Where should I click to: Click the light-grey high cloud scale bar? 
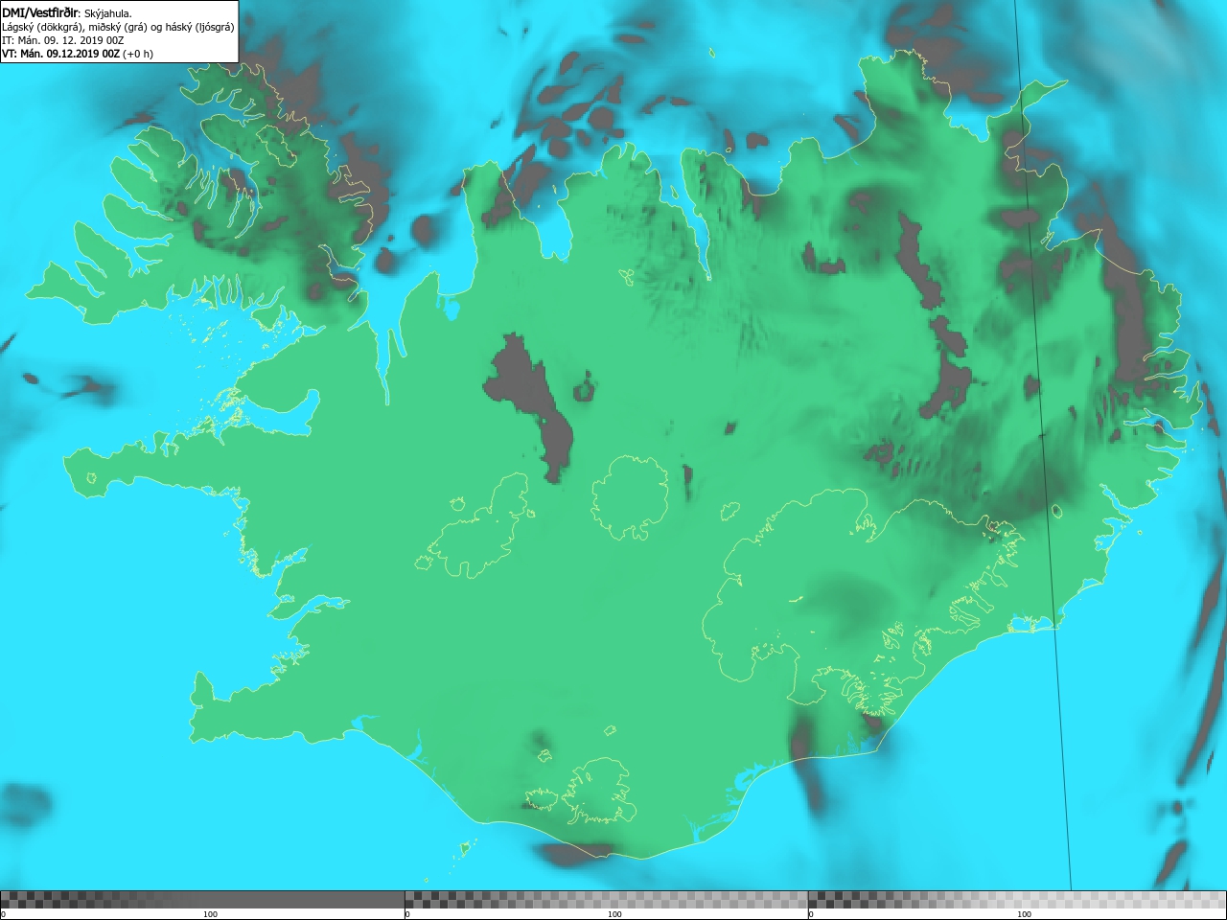[x=1017, y=900]
